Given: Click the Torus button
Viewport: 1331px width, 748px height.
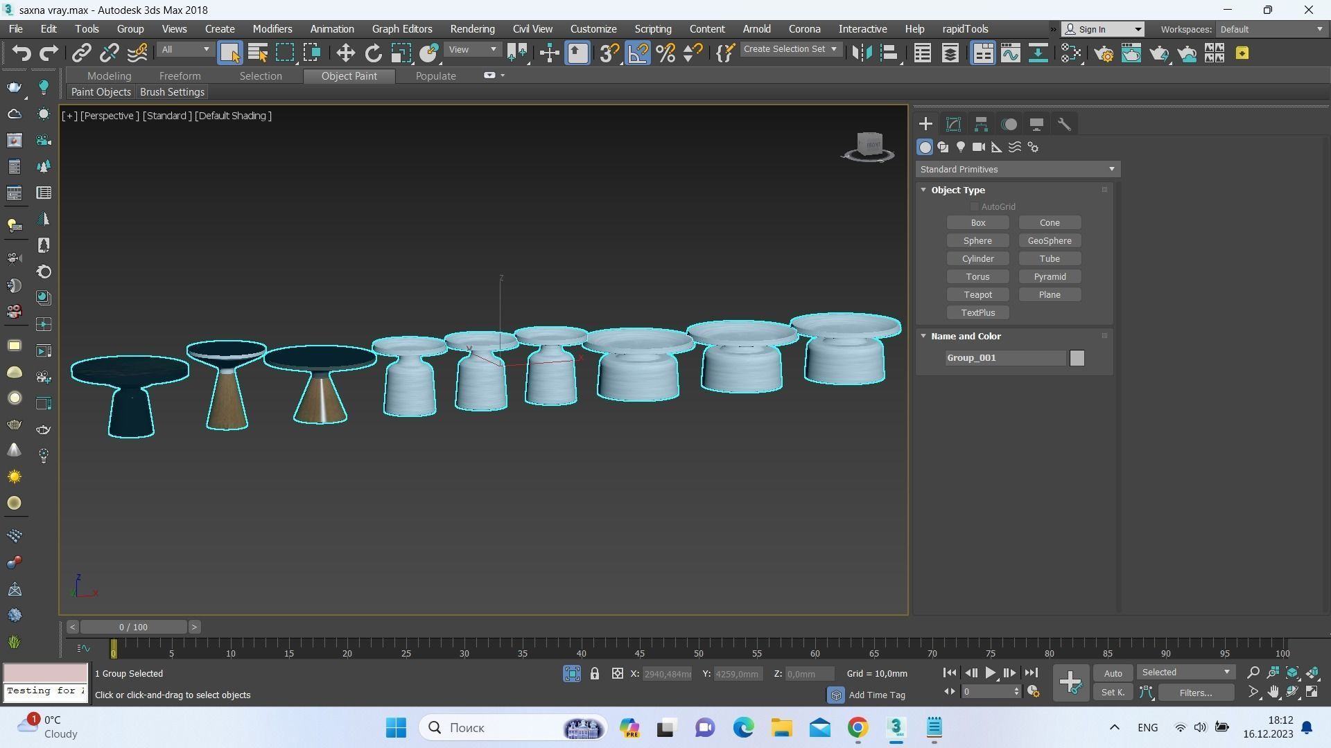Looking at the screenshot, I should pos(977,277).
